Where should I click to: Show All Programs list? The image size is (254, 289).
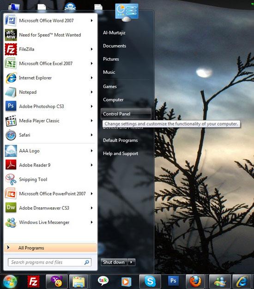click(50, 248)
